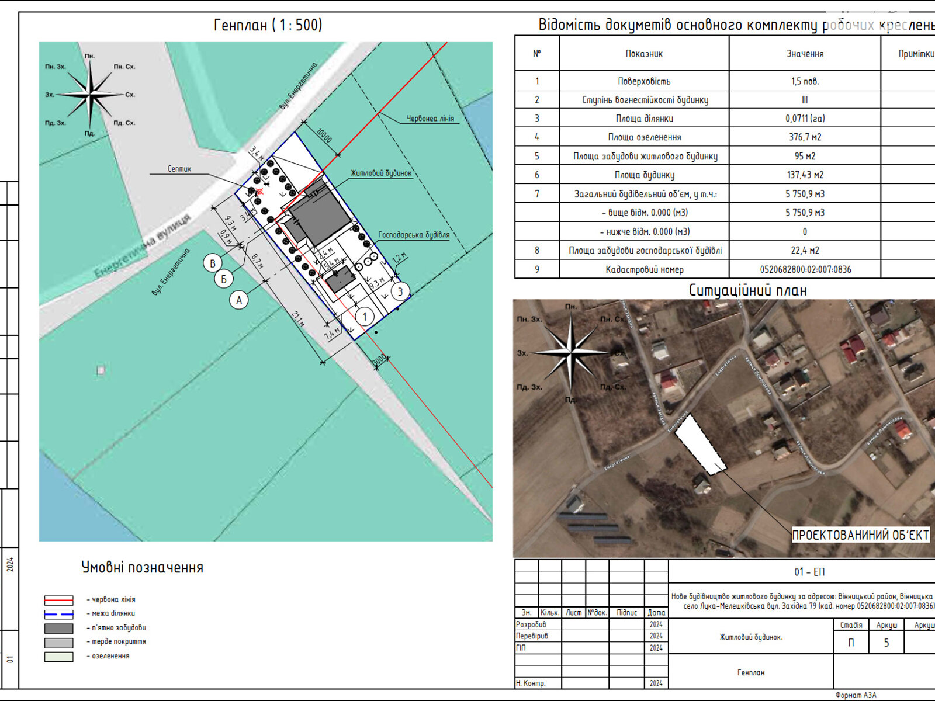Click the sheet number '5' cell
This screenshot has height=701, width=935.
click(886, 643)
